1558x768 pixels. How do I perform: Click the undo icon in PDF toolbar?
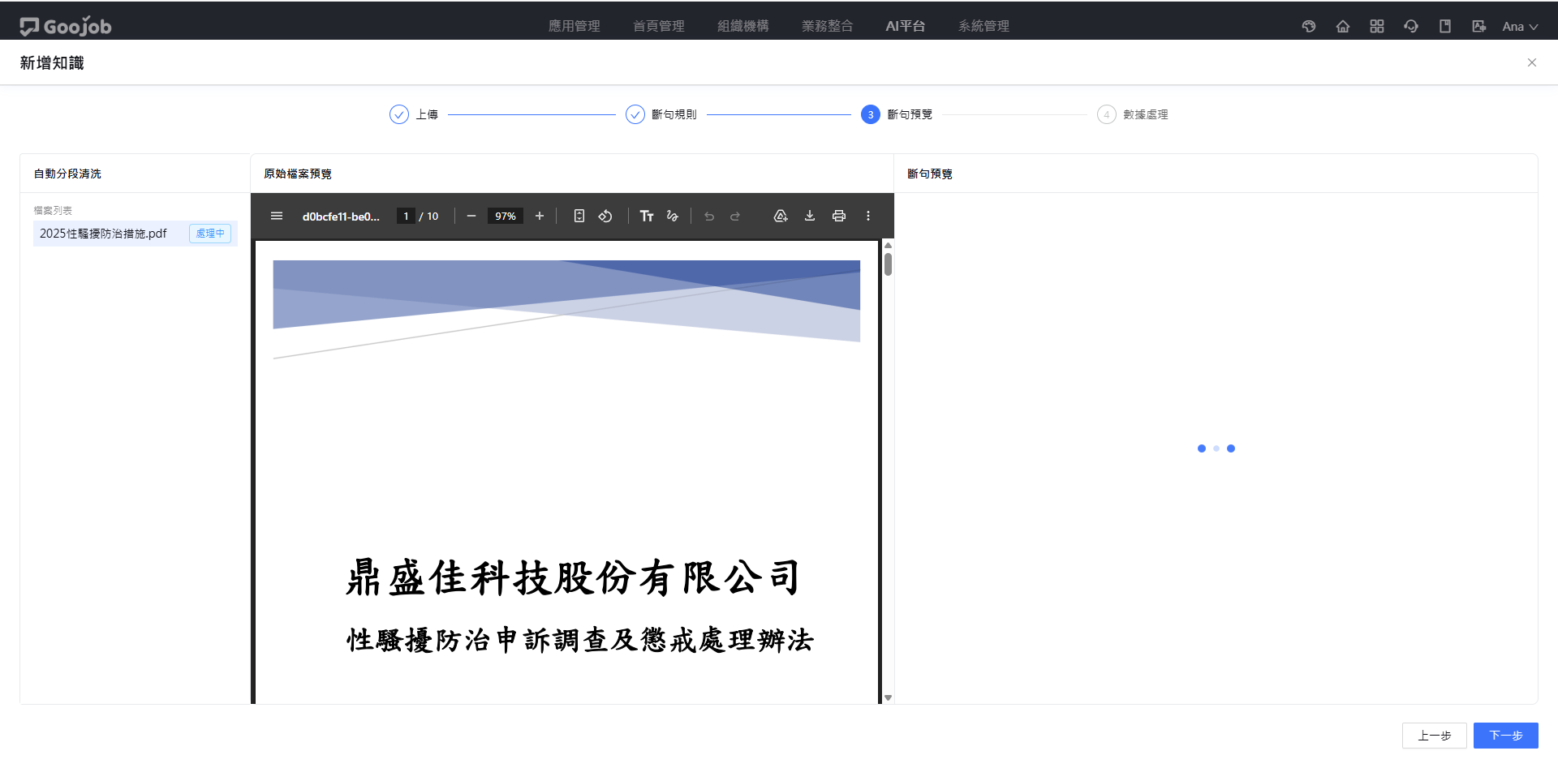click(x=709, y=216)
